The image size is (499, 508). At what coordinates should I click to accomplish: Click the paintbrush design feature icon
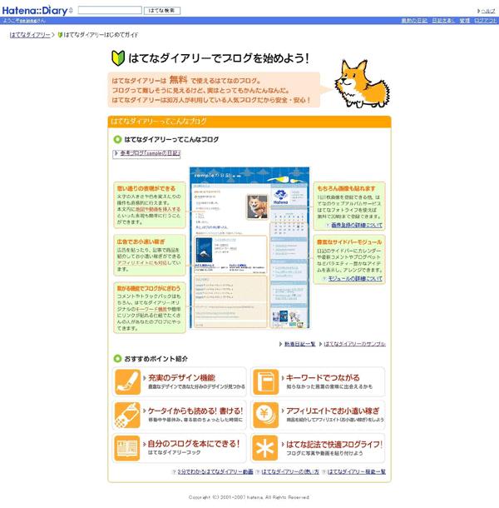pos(127,381)
